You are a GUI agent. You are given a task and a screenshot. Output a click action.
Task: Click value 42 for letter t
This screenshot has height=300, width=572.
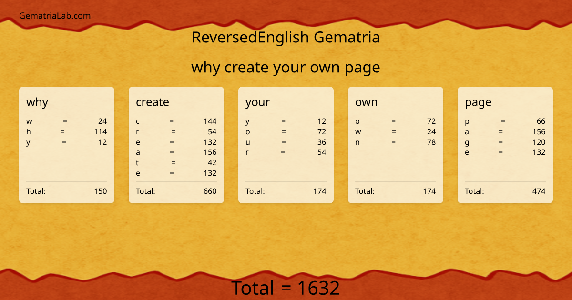212,163
